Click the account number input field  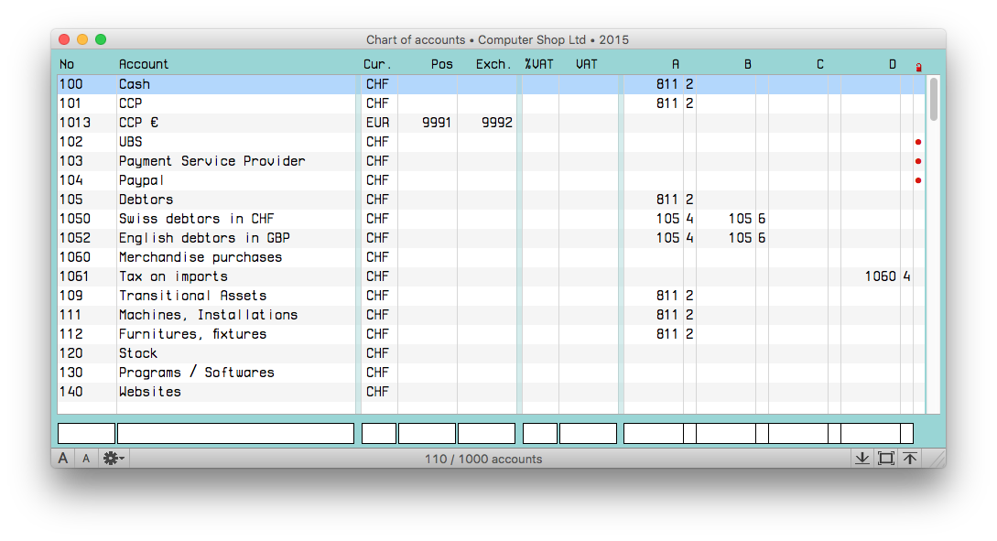pyautogui.click(x=86, y=434)
